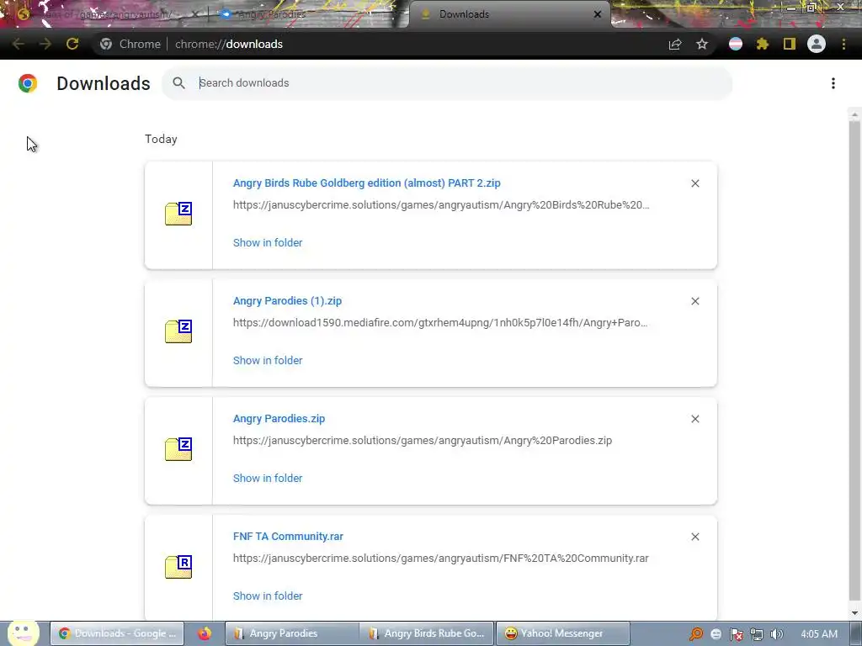Viewport: 862px width, 646px height.
Task: Remove Angry Birds Rube Goldberg zip from list
Action: (694, 183)
